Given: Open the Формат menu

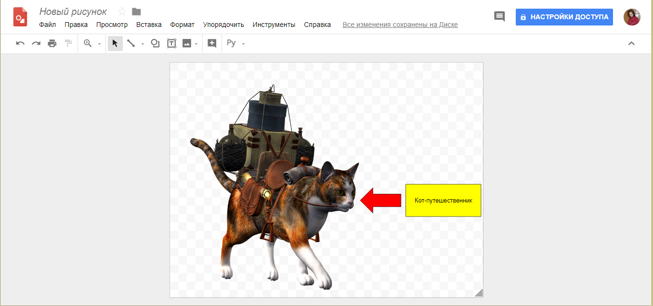Looking at the screenshot, I should coord(182,24).
